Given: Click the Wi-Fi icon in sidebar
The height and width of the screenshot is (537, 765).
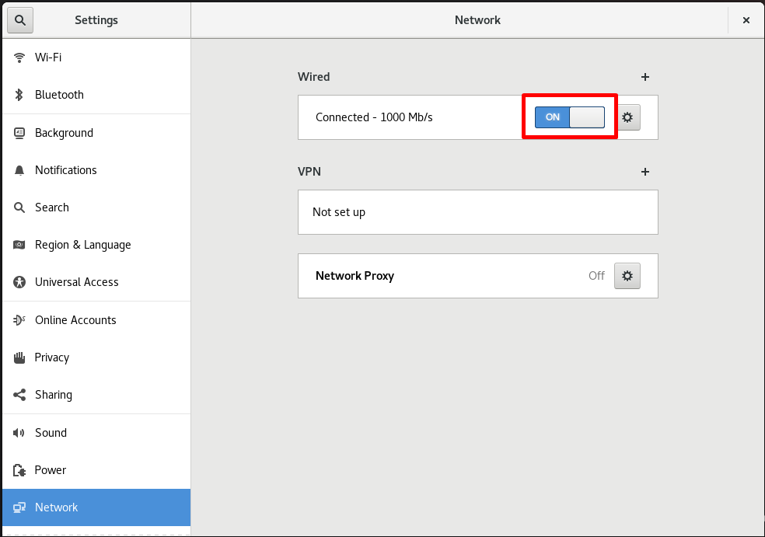Looking at the screenshot, I should coord(19,58).
